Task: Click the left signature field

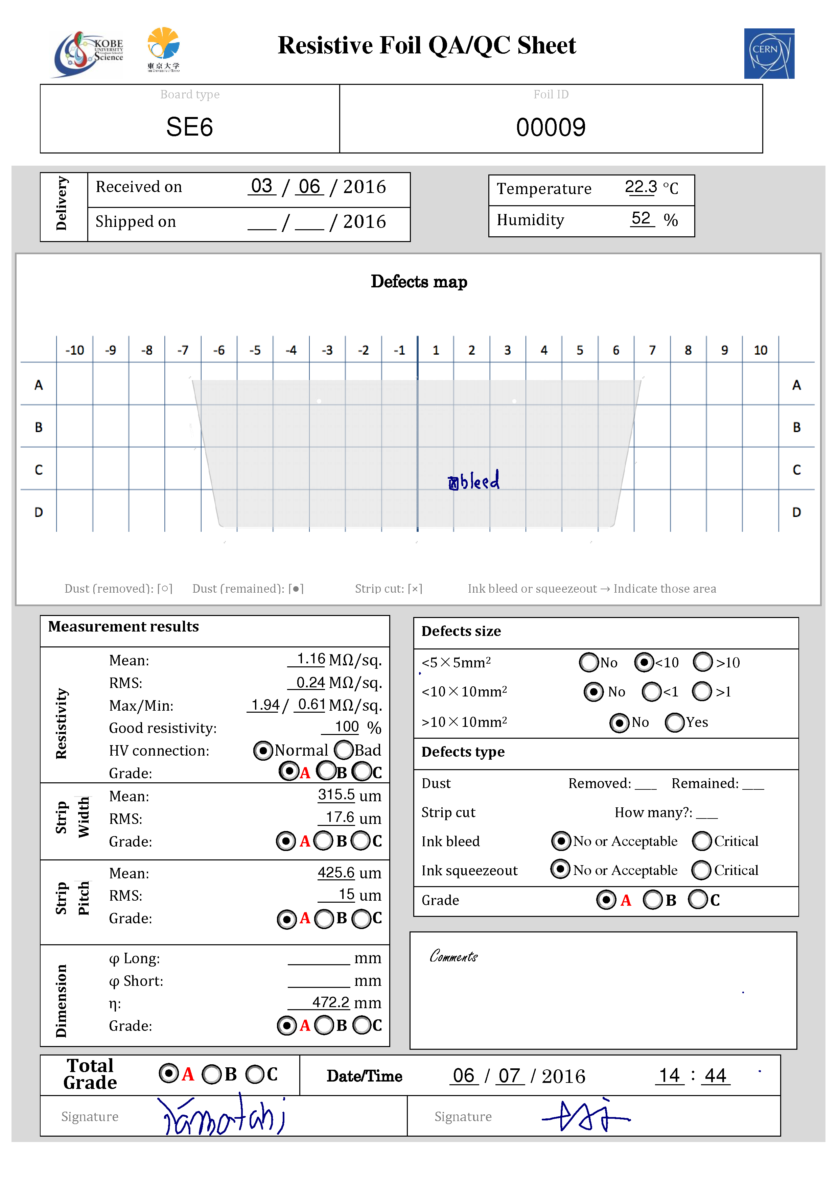Action: (224, 1116)
